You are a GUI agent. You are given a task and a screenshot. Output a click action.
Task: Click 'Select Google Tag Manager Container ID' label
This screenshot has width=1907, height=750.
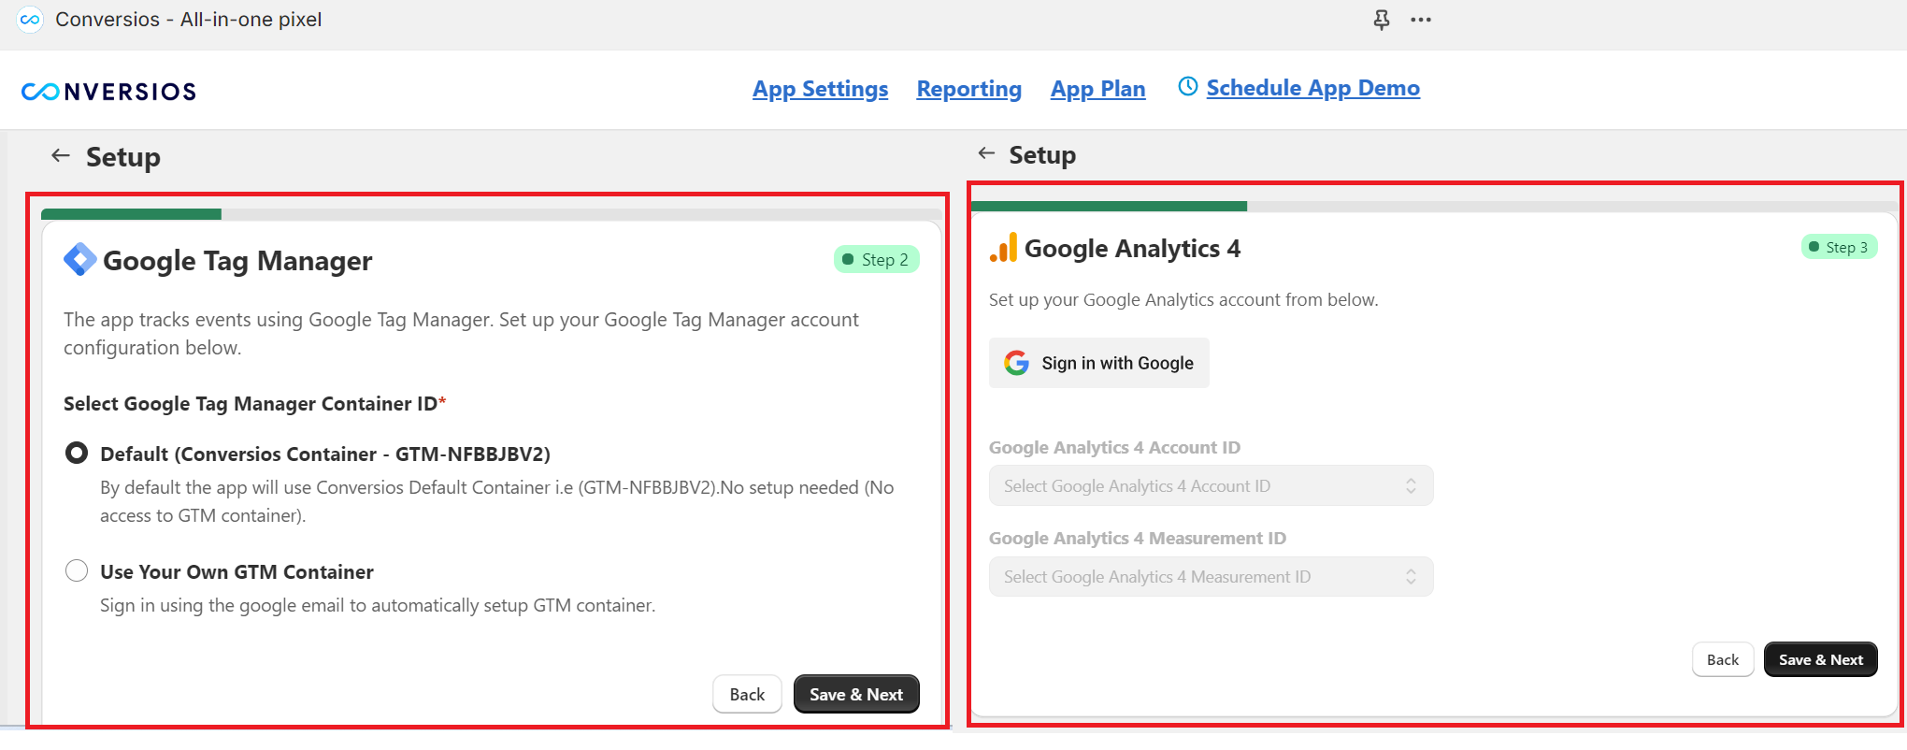(x=254, y=403)
